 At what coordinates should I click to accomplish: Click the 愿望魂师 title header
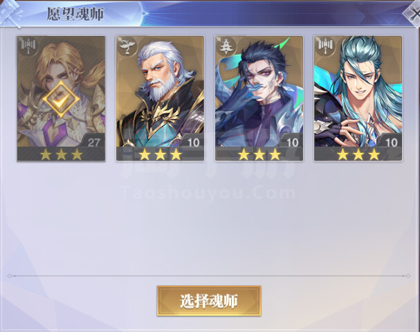click(75, 14)
